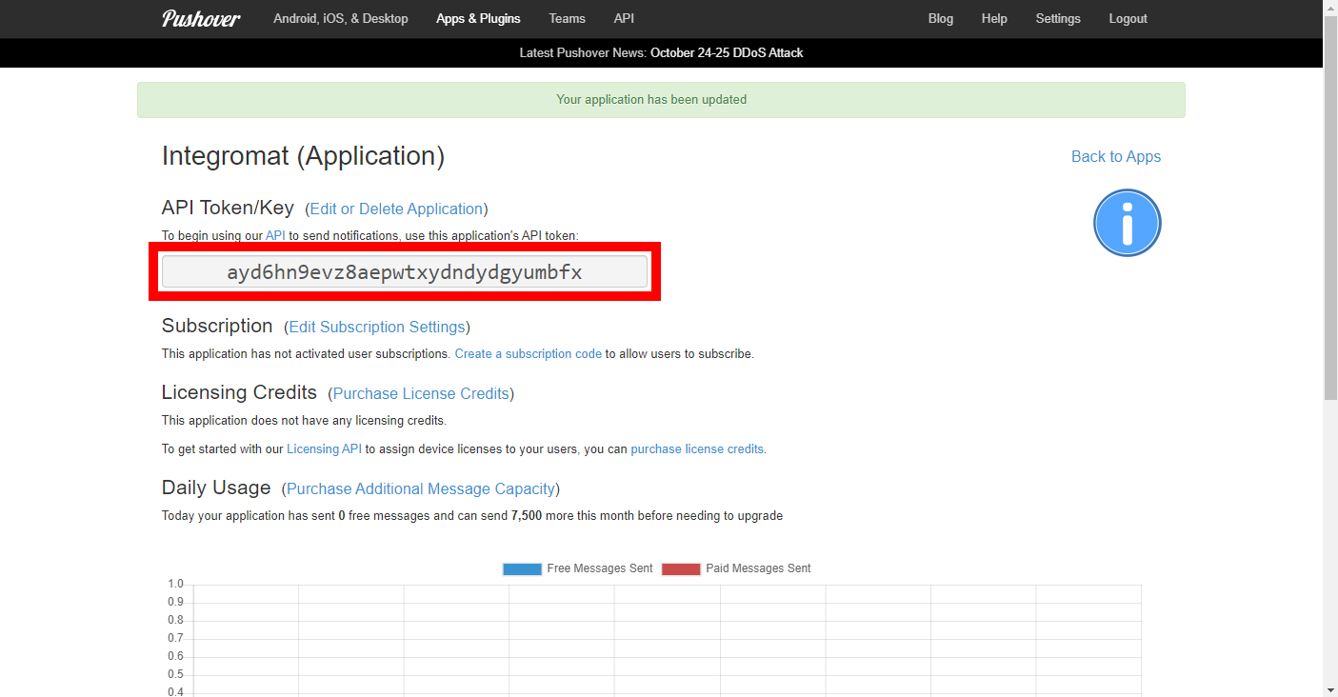This screenshot has width=1338, height=697.
Task: Click scrollbar down arrow
Action: coord(1330,689)
